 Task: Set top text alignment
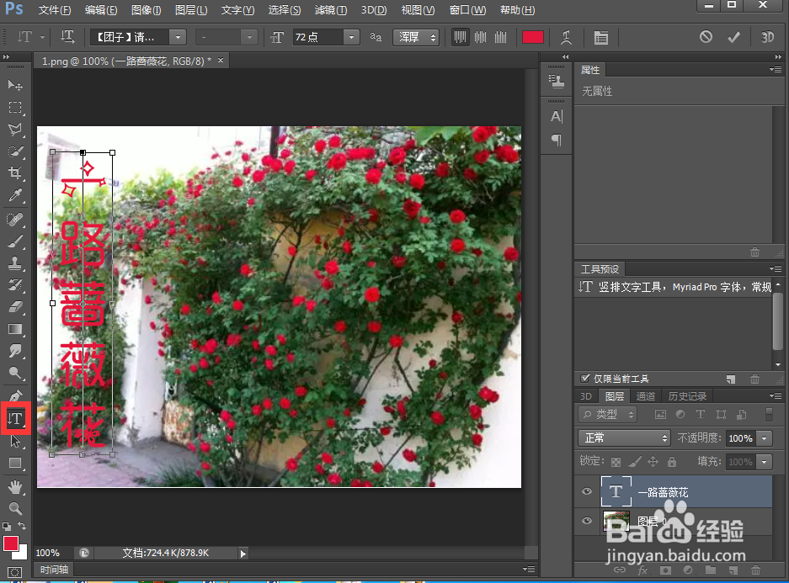(460, 37)
